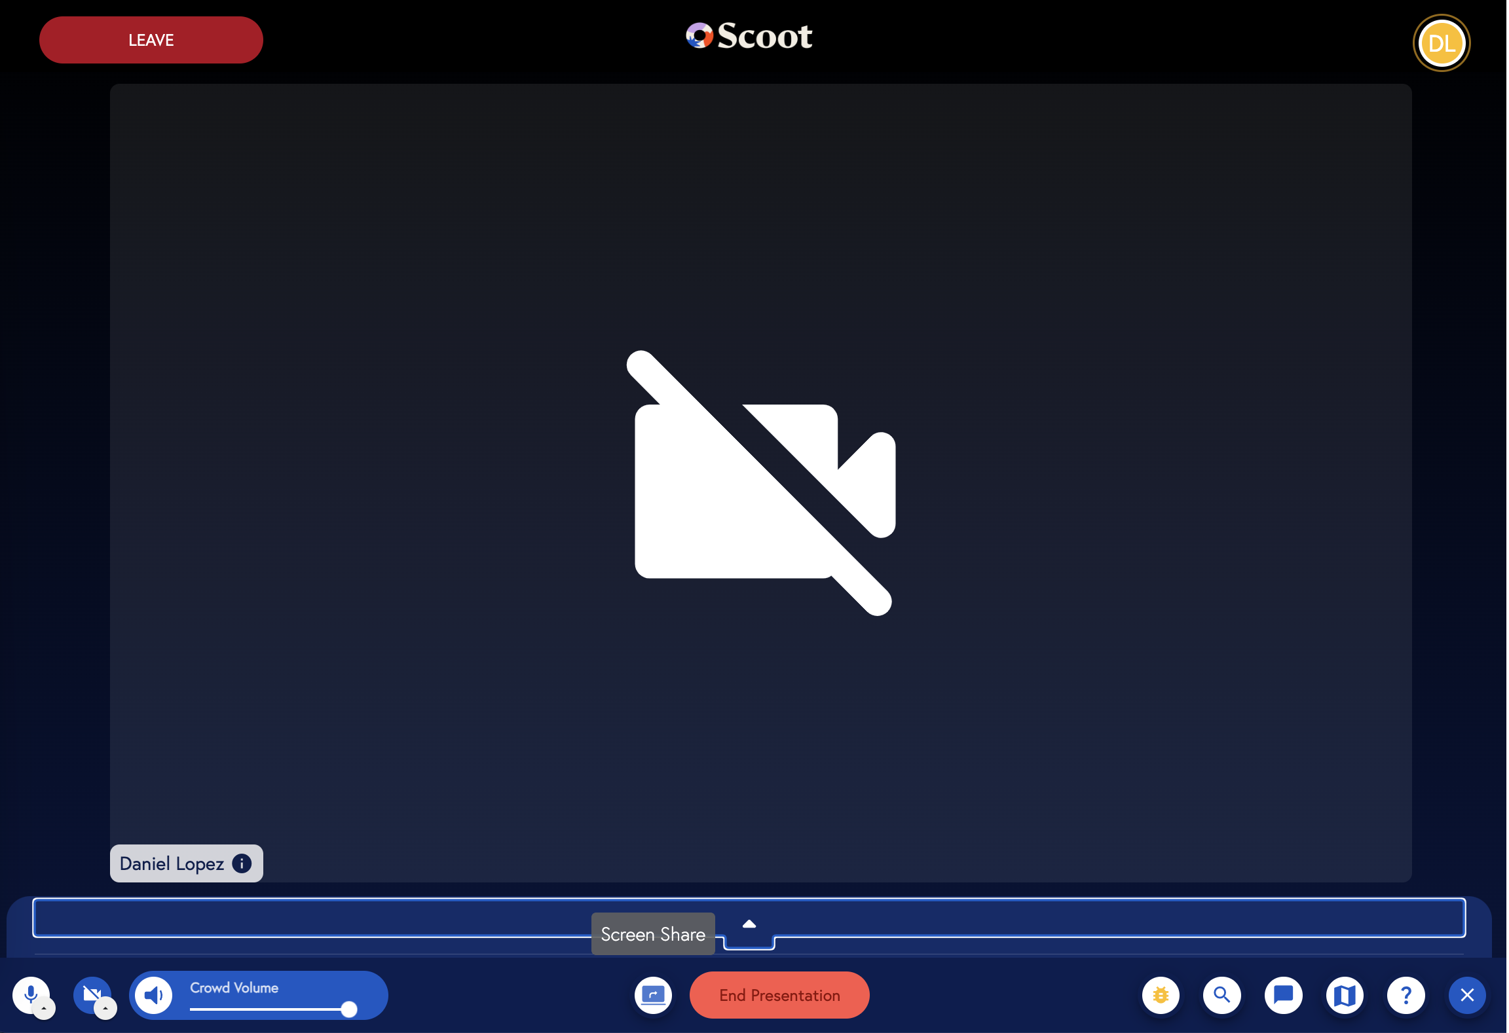The image size is (1509, 1033).
Task: Start screen share
Action: [x=653, y=995]
